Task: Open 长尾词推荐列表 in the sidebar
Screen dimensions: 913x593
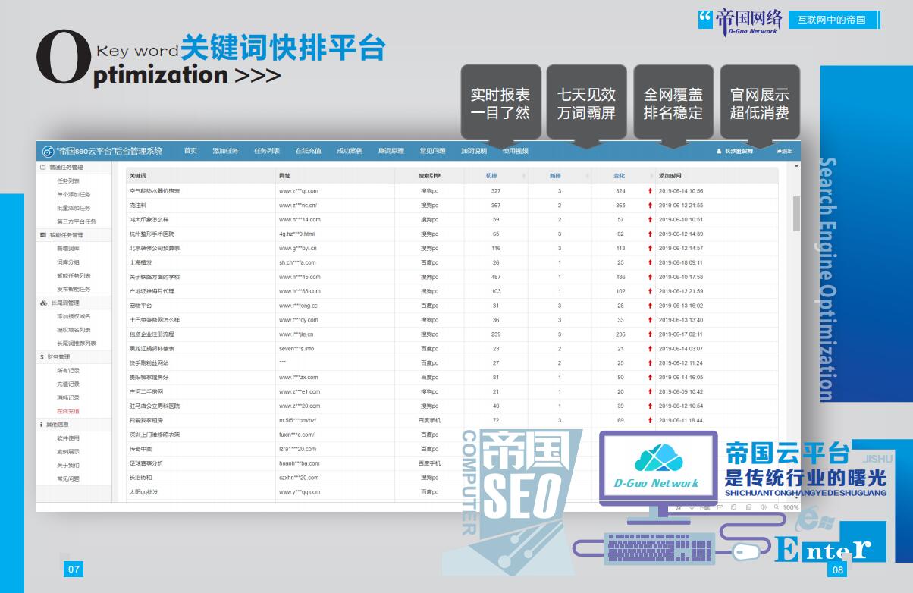Action: 77,344
